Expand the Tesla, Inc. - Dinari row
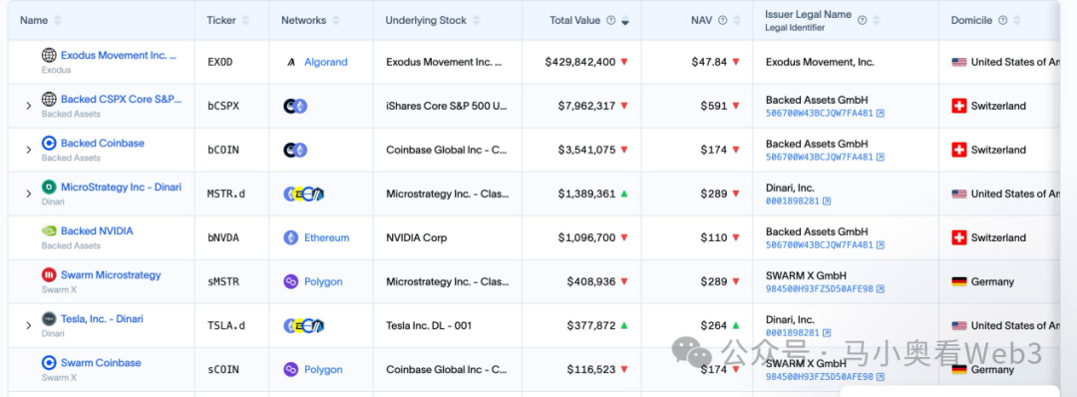1077x397 pixels. (29, 325)
